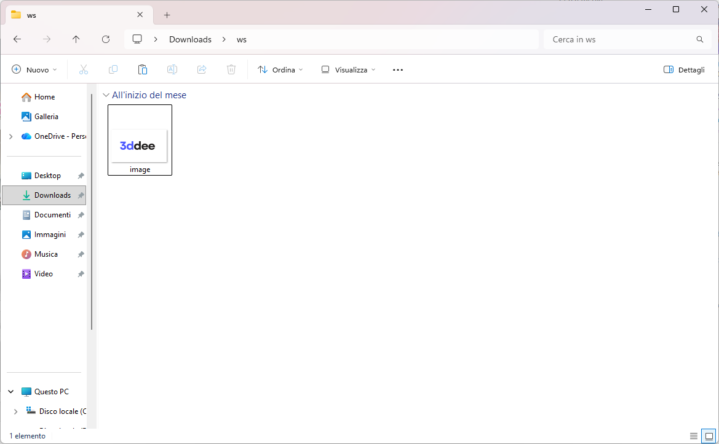Expand the OneDrive tree node
Viewport: 719px width, 444px height.
coord(10,136)
